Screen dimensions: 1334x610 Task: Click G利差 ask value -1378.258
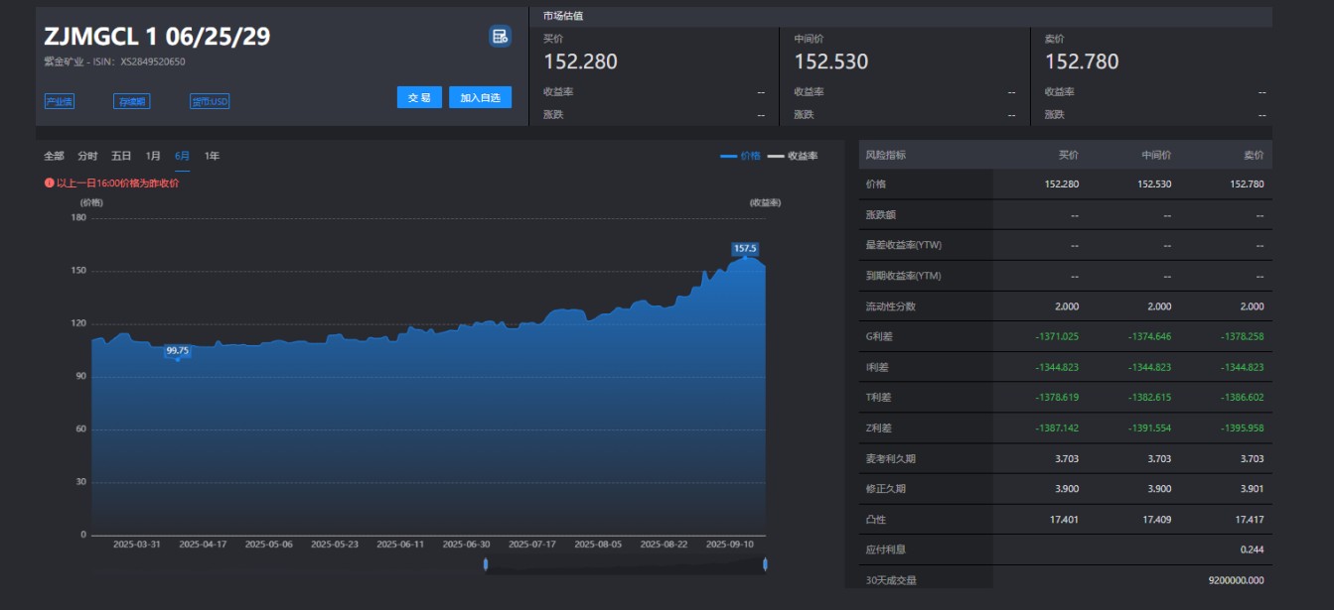(x=1243, y=336)
